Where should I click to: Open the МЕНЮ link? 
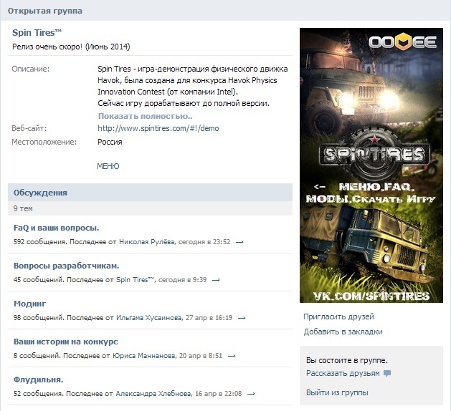tap(108, 166)
